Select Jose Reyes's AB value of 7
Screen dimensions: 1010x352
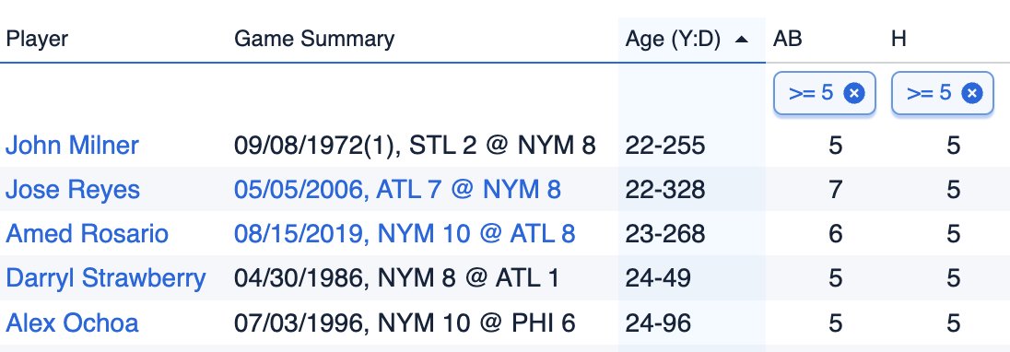836,189
